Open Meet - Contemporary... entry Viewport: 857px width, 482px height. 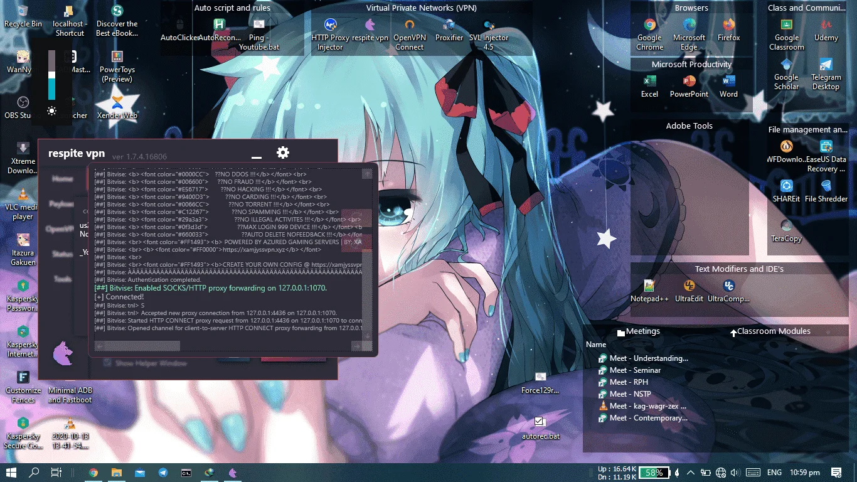(643, 418)
